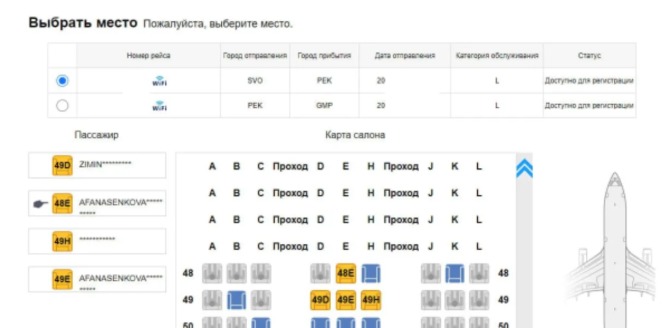
Task: Select the masked-name passenger with seat 49H
Action: coord(97,241)
